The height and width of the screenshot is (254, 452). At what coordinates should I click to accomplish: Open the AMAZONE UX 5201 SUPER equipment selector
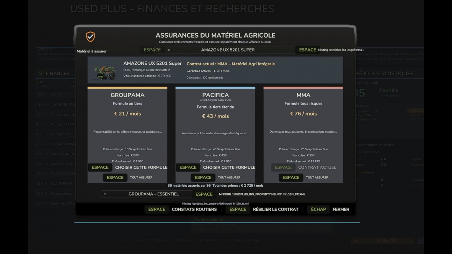point(228,50)
